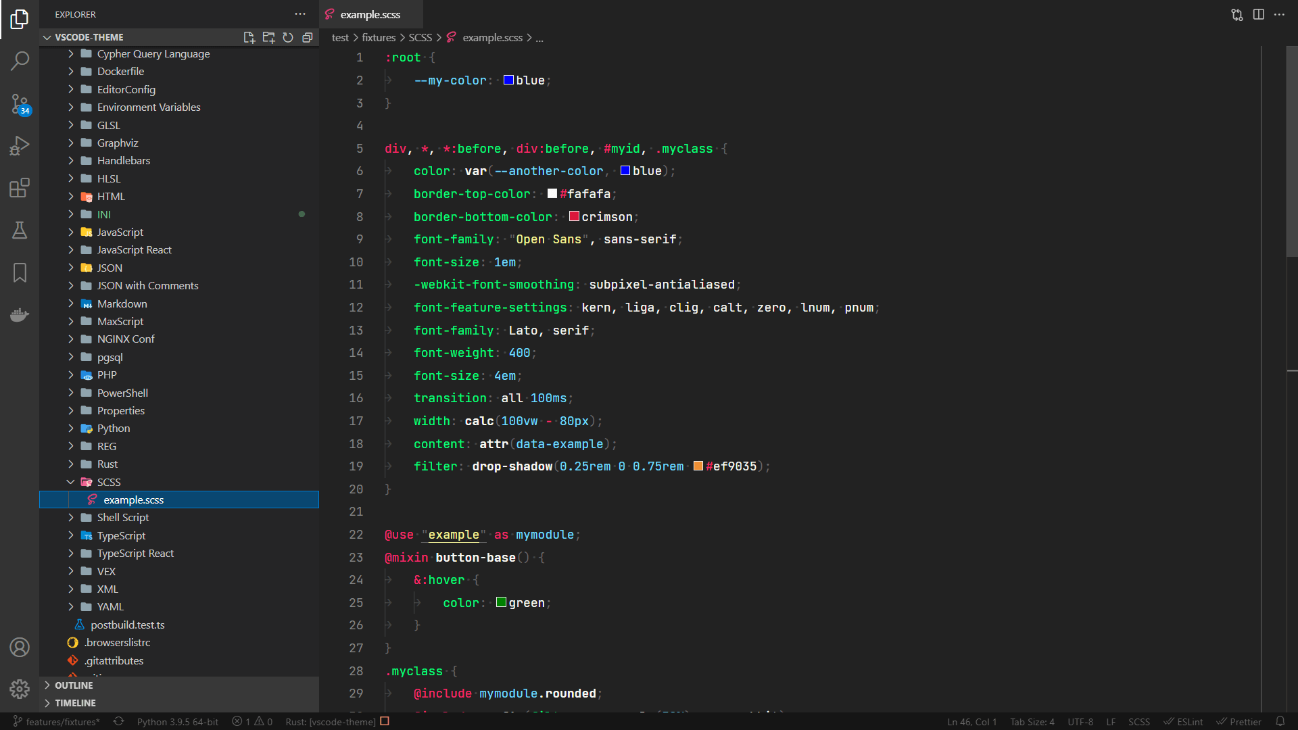
Task: Expand the TypeScript React folder
Action: point(135,553)
